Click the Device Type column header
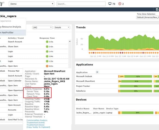The width and height of the screenshot is (159, 130). [x=112, y=109]
